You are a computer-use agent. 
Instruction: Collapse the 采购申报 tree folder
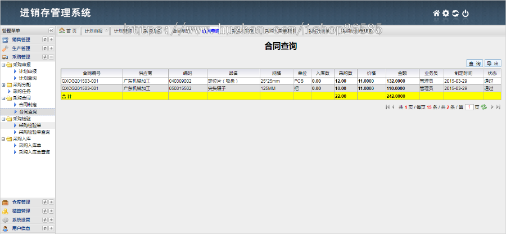coord(3,65)
